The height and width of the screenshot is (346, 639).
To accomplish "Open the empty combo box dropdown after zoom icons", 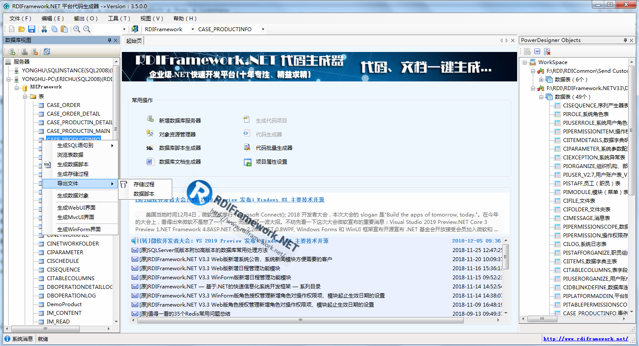I will click(124, 29).
